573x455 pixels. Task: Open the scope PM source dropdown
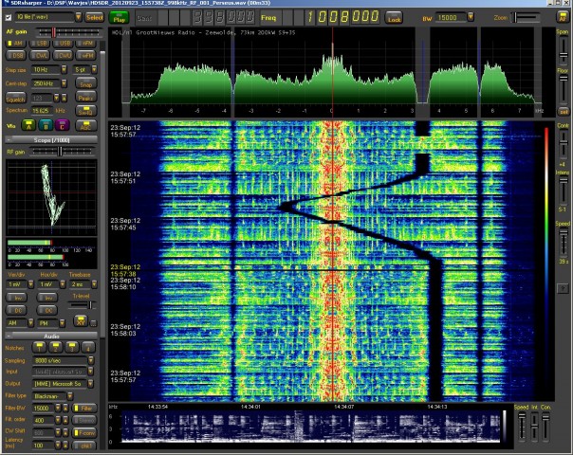click(62, 323)
